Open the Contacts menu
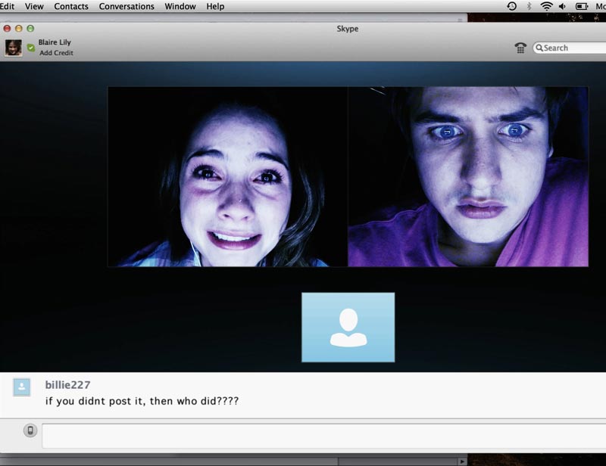 coord(71,6)
